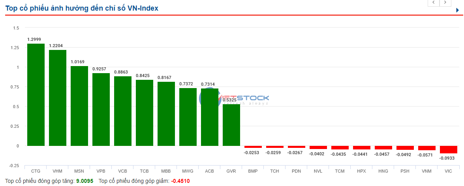Screen dimensions: 464x186
Task: Select the green VHM bar
Action: [58, 98]
